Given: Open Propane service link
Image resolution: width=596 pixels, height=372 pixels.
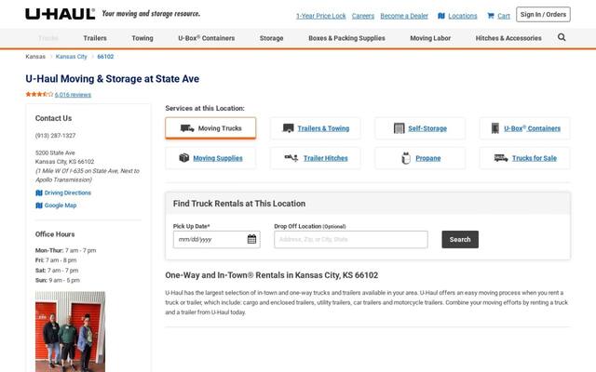Looking at the screenshot, I should click(428, 158).
